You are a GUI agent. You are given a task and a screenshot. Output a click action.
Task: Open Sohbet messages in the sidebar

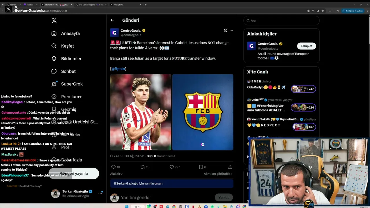pos(68,71)
